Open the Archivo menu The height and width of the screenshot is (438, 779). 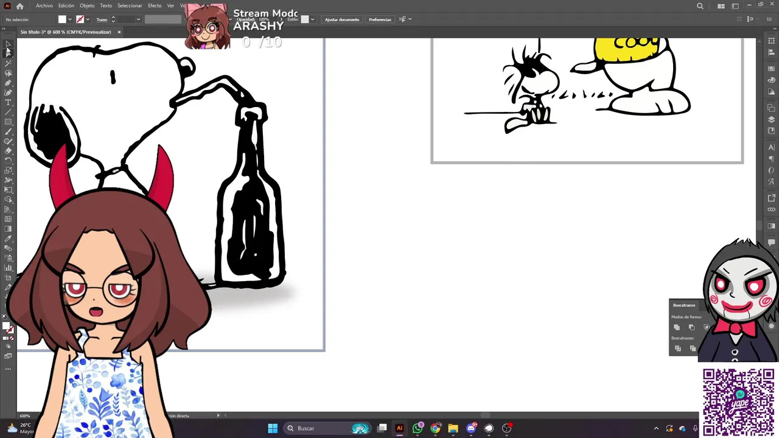coord(44,6)
